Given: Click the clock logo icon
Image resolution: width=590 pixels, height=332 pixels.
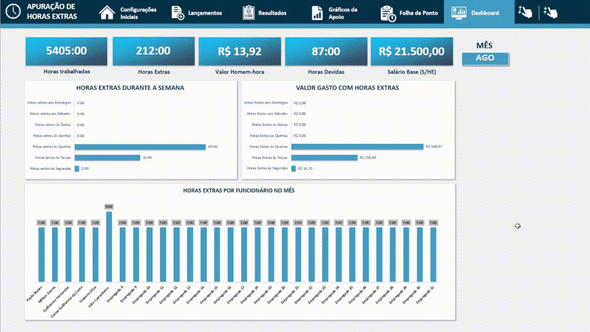Looking at the screenshot, I should click(x=13, y=12).
